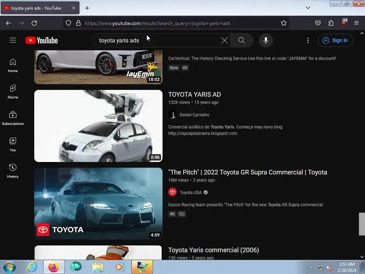Click the Sign in button

tap(335, 40)
